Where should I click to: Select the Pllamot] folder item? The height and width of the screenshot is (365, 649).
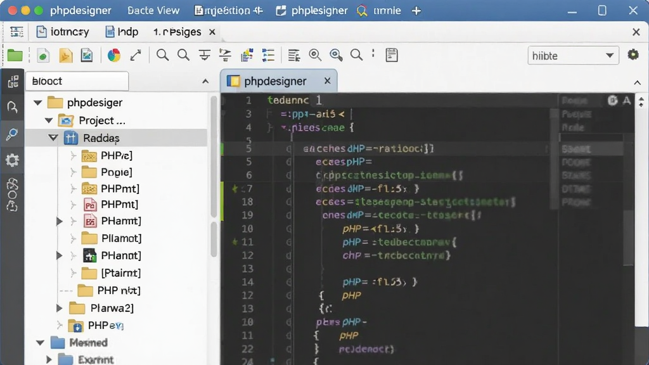point(112,238)
